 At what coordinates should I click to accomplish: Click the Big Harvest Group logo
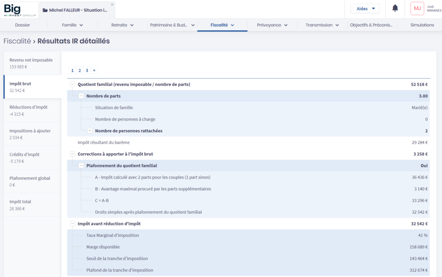(x=19, y=9)
